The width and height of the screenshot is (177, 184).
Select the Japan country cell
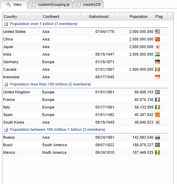[22, 47]
